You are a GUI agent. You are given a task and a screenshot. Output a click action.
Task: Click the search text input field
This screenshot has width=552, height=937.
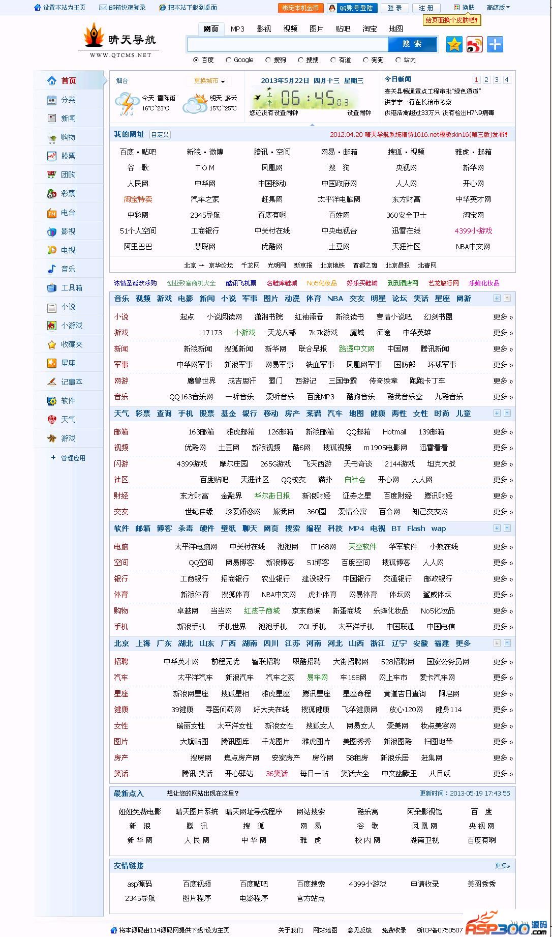287,44
